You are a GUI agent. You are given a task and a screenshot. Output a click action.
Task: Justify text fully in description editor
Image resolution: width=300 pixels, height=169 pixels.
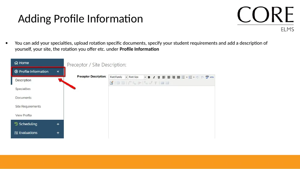pyautogui.click(x=178, y=77)
